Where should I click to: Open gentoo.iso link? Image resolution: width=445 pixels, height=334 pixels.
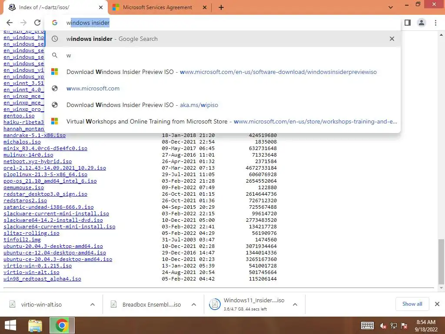click(19, 116)
